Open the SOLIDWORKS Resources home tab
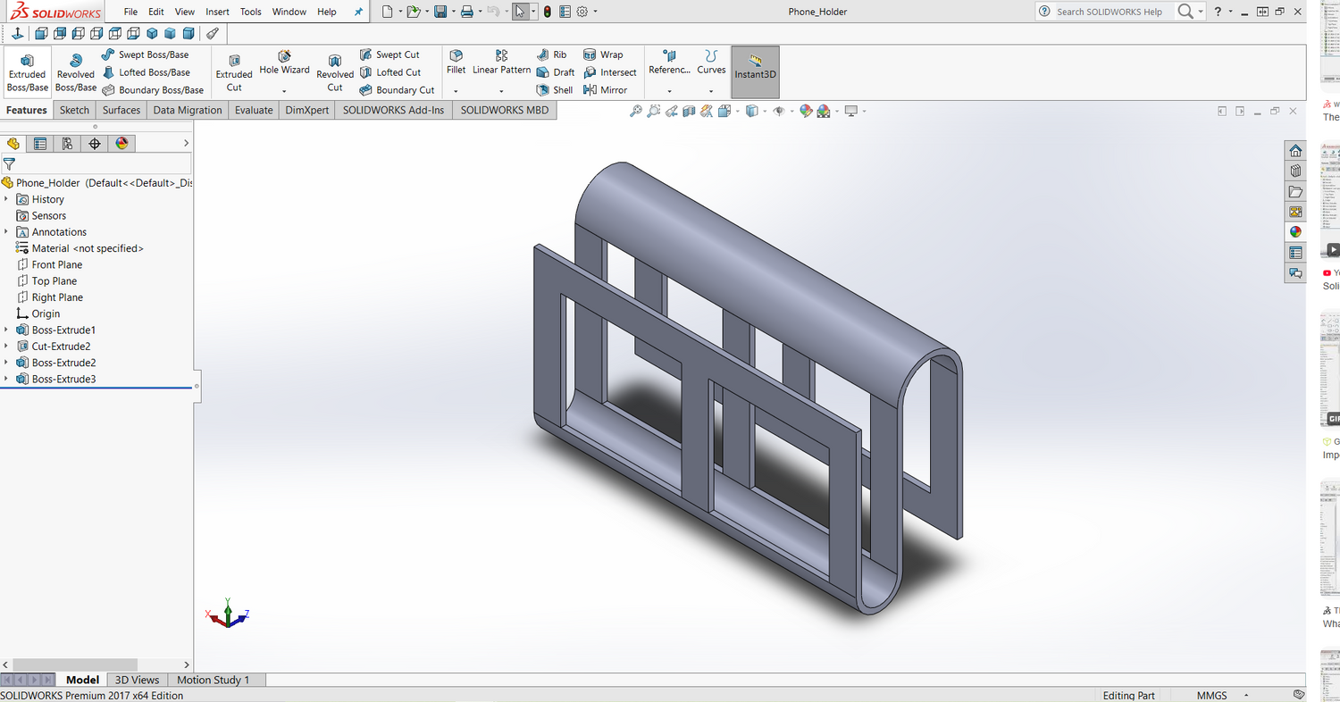1340x702 pixels. pos(1295,150)
